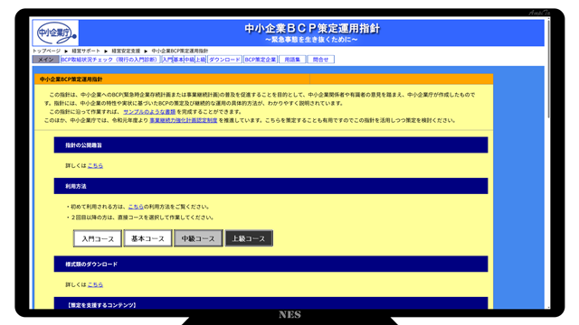Click the 入門コース button
The image size is (579, 325).
98,238
